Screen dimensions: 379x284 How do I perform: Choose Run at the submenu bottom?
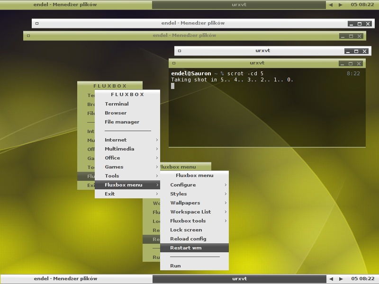coord(194,266)
